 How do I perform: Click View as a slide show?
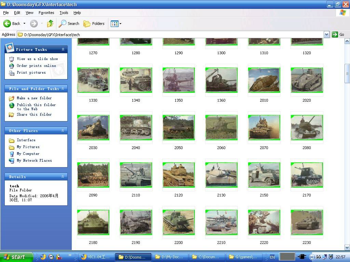pyautogui.click(x=37, y=59)
